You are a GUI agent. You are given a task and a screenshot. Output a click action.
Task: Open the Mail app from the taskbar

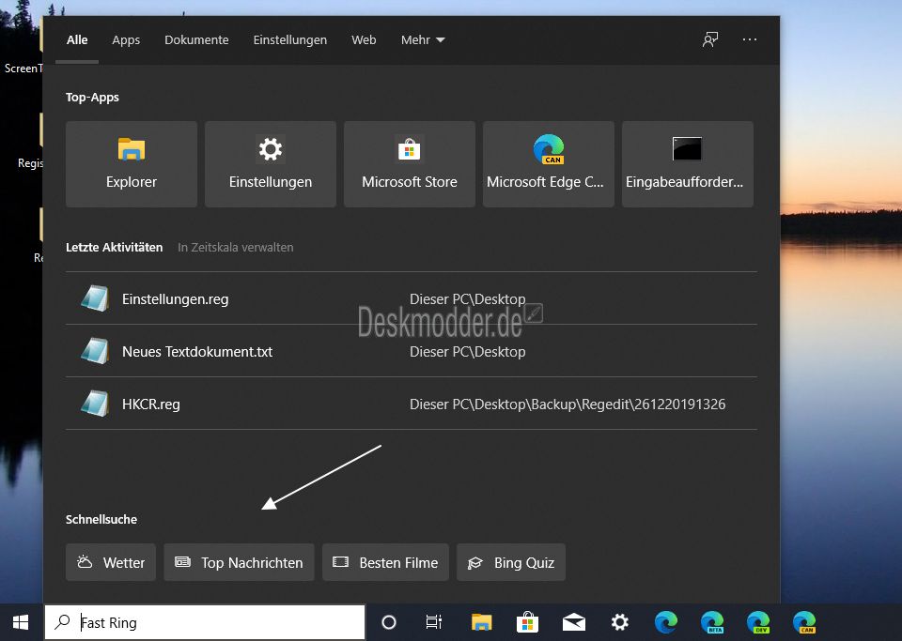pos(573,622)
